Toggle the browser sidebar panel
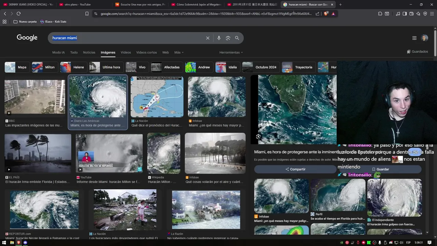 tap(405, 14)
